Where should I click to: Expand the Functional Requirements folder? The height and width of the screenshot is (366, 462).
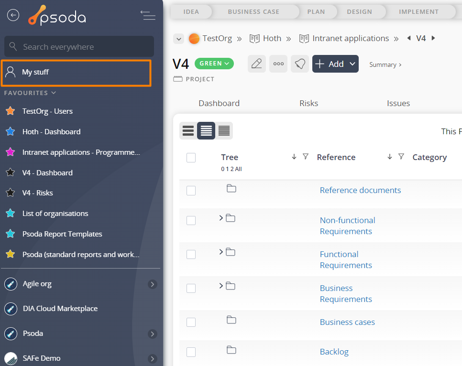coord(221,252)
